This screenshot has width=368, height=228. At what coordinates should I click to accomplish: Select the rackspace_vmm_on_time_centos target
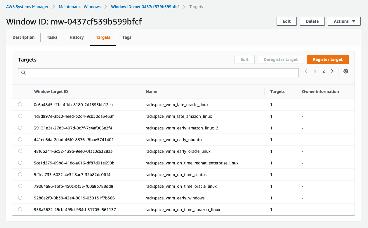point(20,174)
